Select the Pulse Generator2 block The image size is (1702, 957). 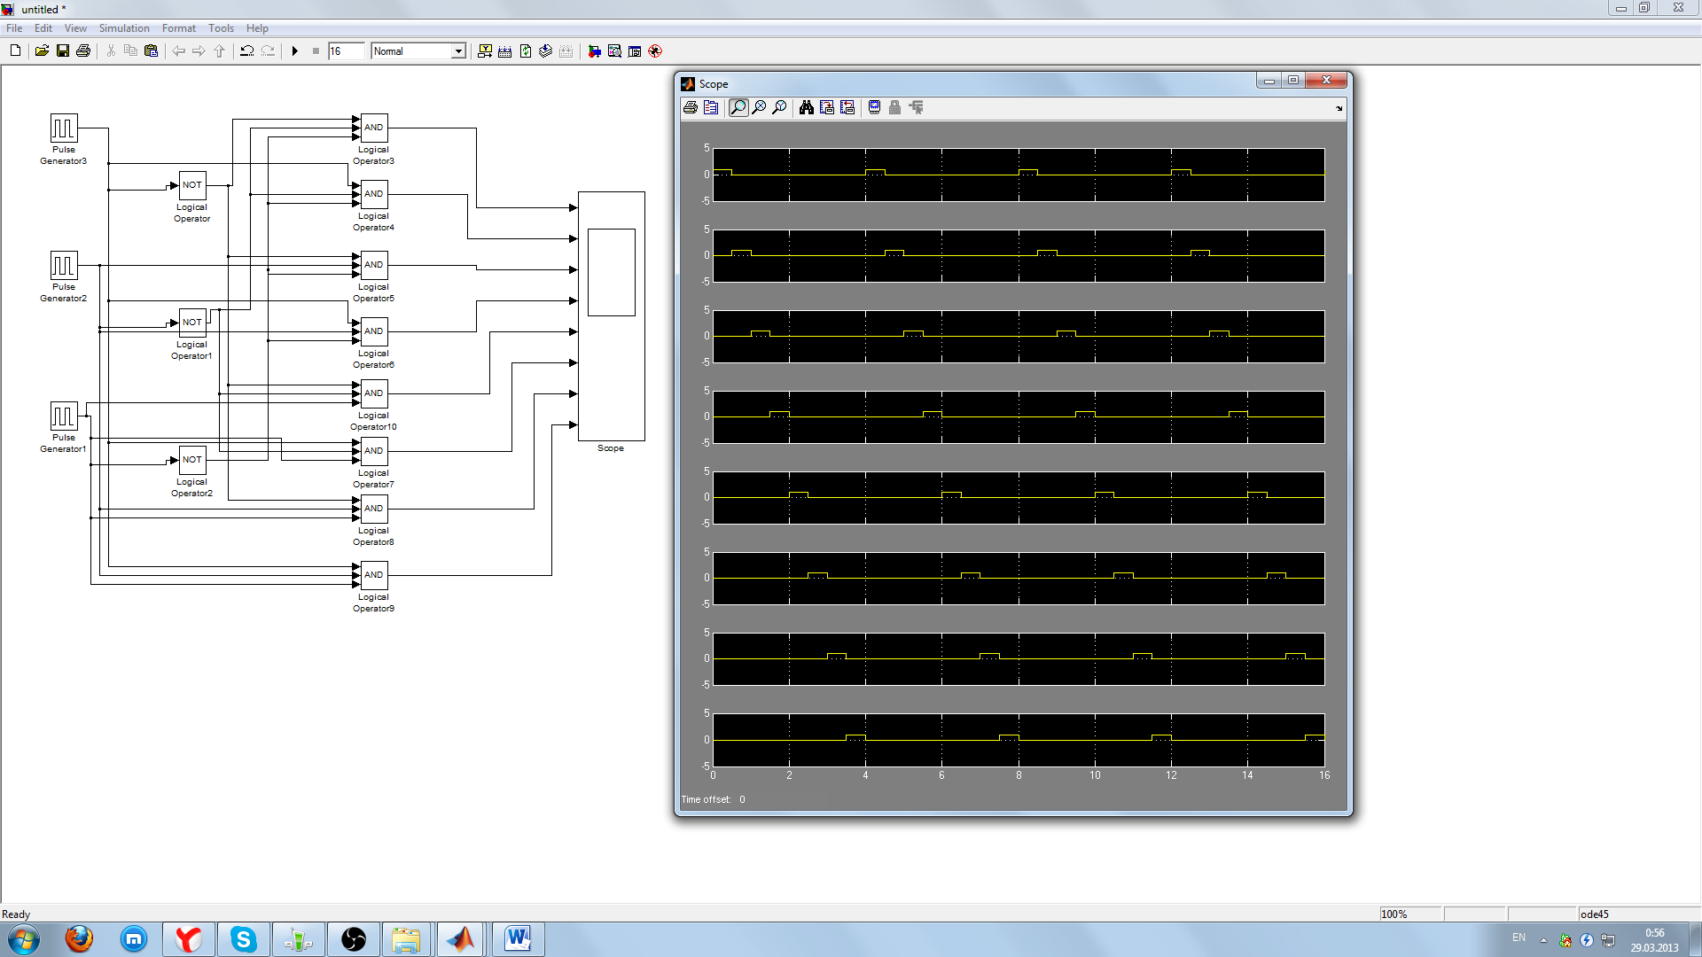(x=64, y=265)
